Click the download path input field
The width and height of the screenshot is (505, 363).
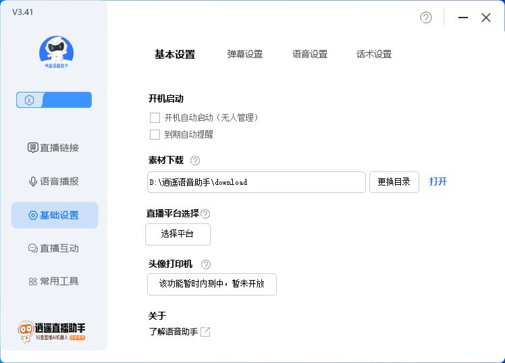257,182
